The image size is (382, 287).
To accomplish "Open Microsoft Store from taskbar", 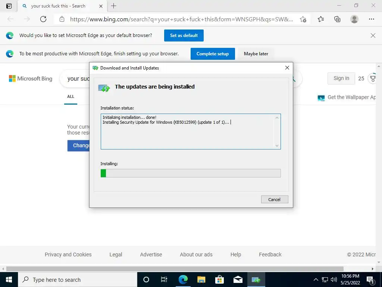I will [x=219, y=280].
